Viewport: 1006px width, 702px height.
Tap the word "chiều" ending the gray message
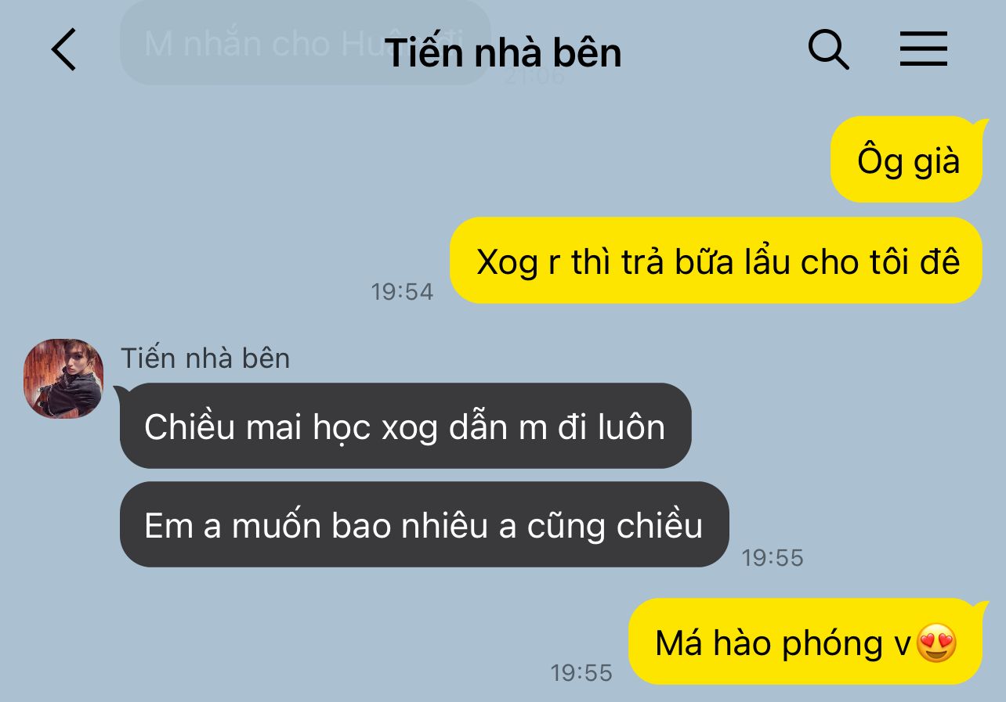click(660, 525)
